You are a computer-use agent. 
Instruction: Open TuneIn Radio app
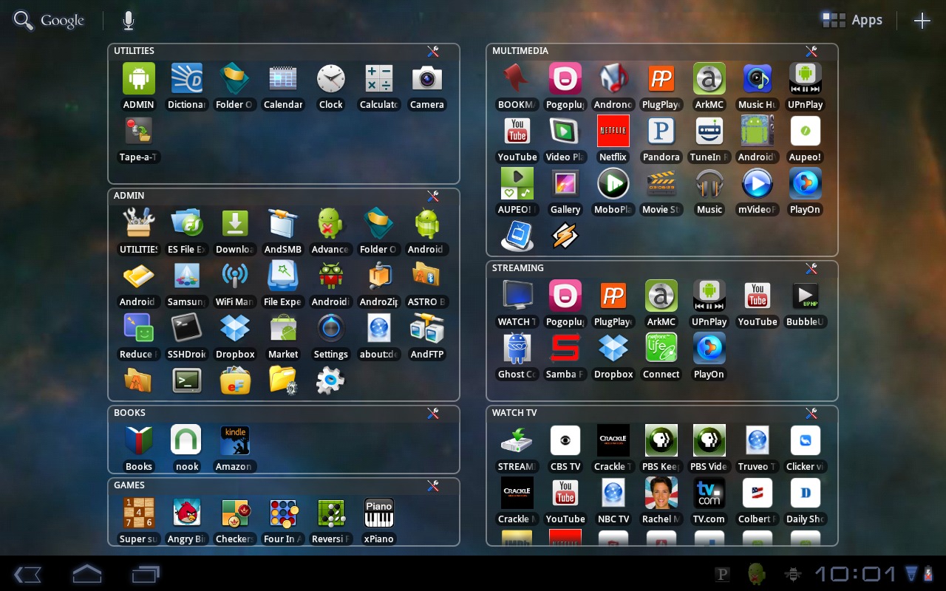[x=709, y=139]
